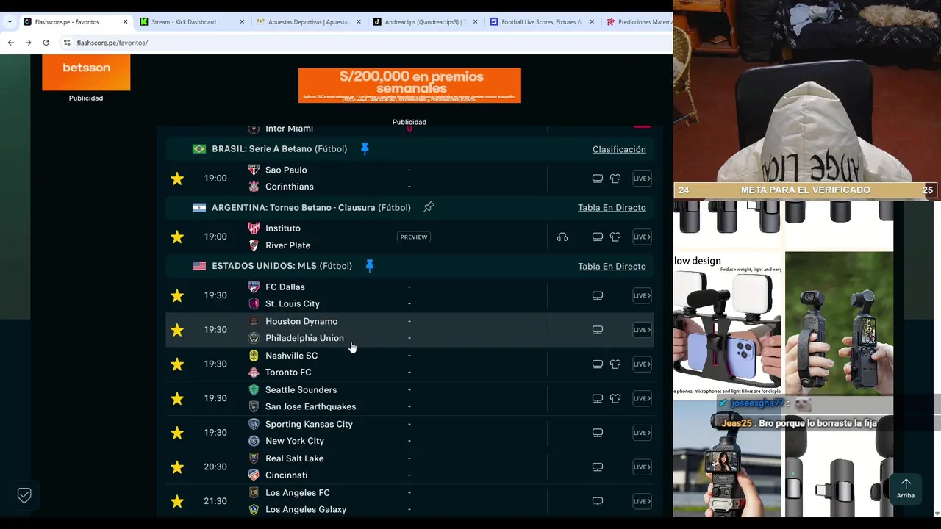Viewport: 941px width, 529px height.
Task: Open LIVE badge for Houston Dynamo match
Action: 642,330
